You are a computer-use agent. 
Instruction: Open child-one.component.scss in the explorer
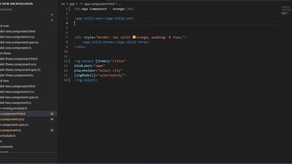(17, 37)
